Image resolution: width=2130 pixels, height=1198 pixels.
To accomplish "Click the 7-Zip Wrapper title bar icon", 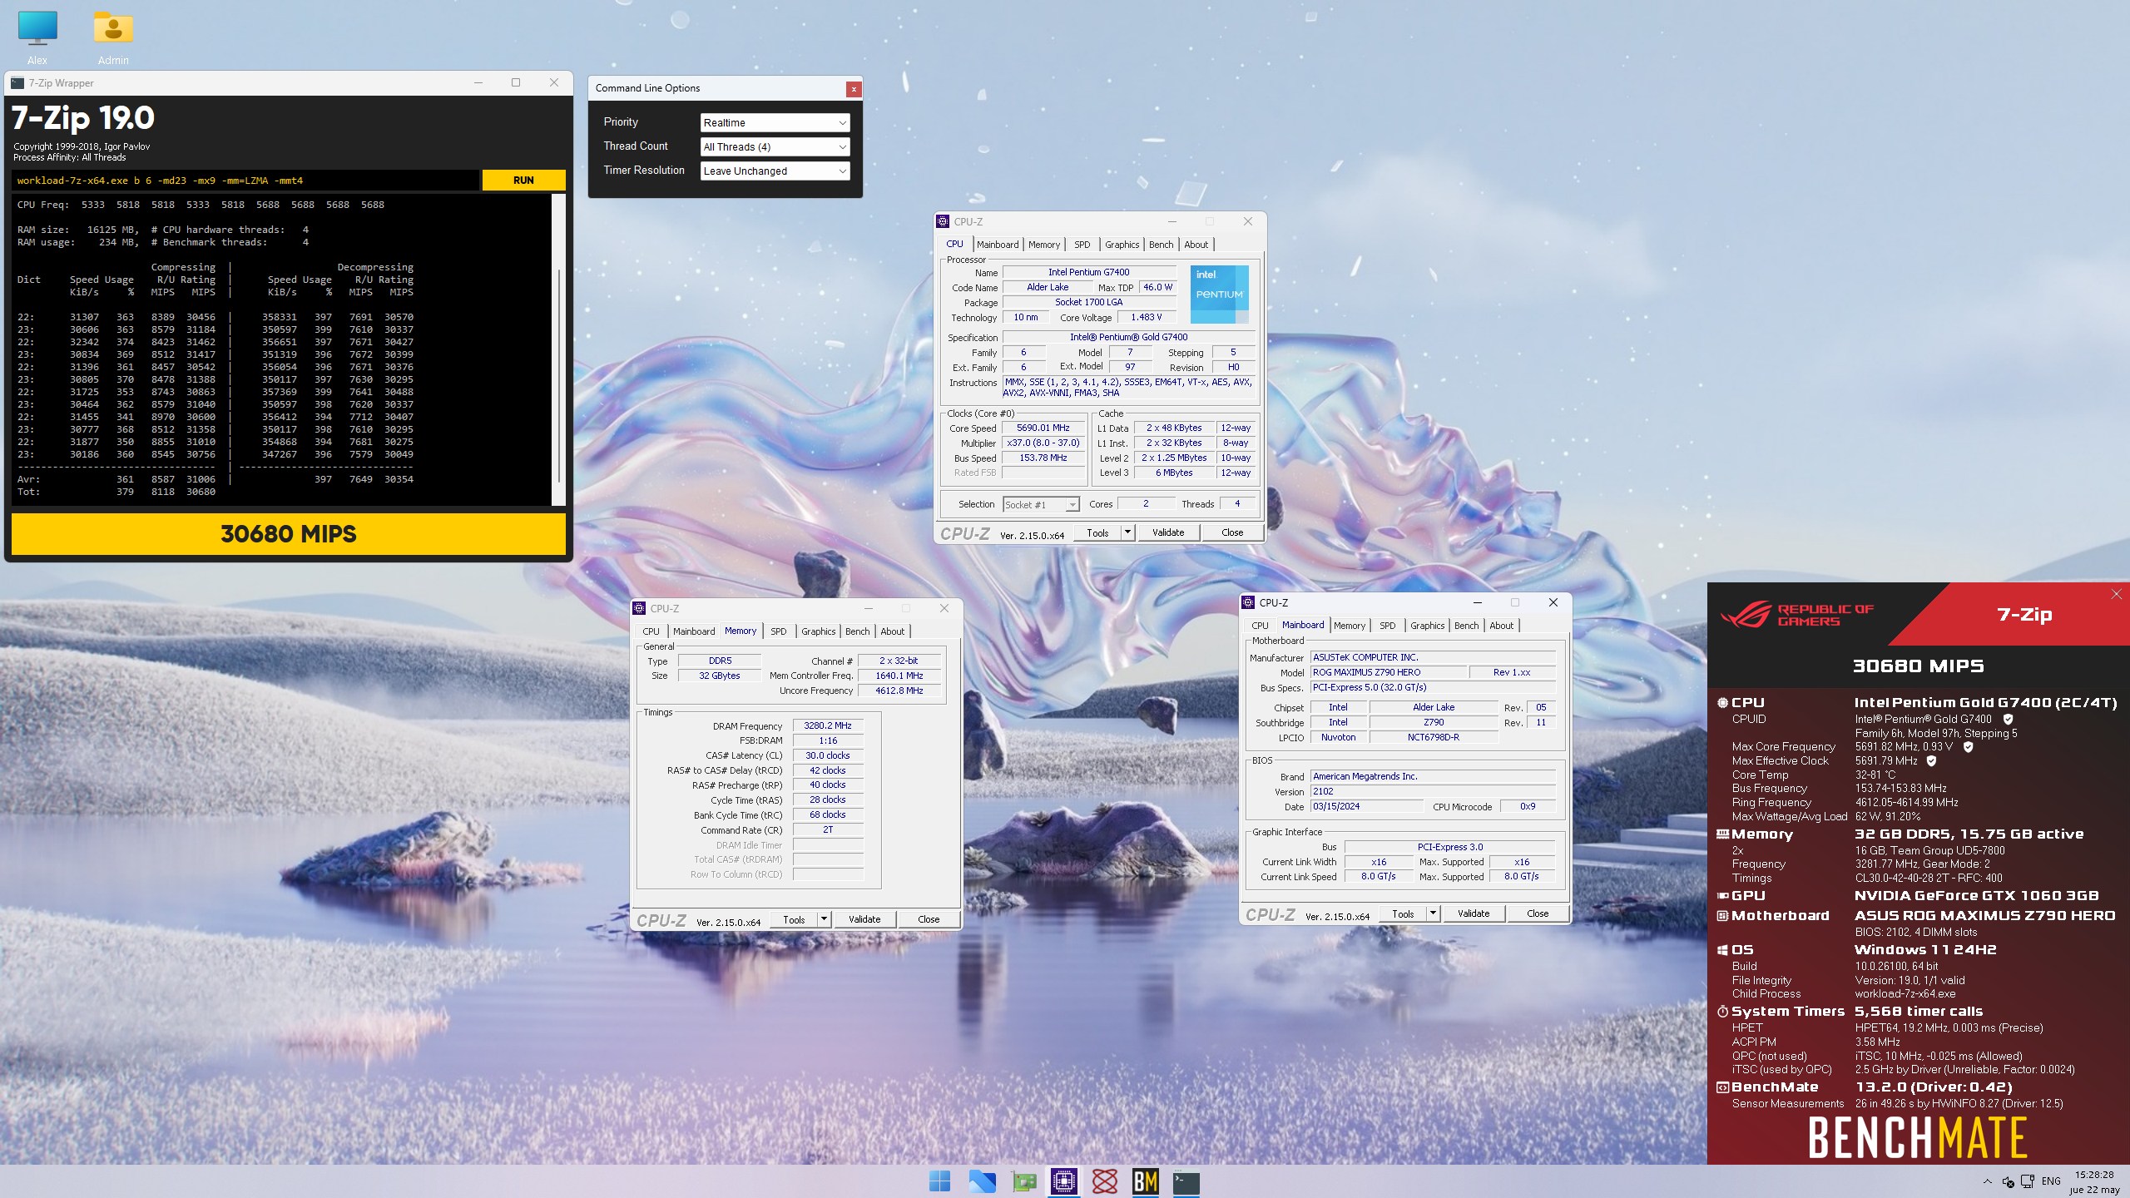I will click(x=17, y=82).
